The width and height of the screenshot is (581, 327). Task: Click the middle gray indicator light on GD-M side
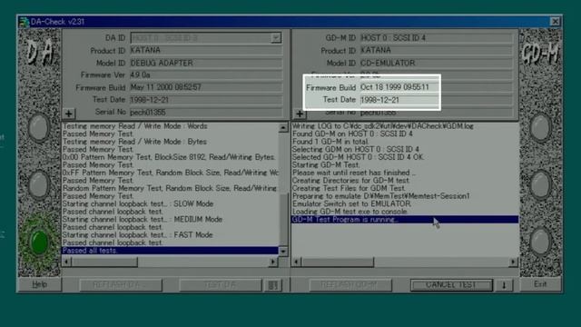click(x=541, y=184)
